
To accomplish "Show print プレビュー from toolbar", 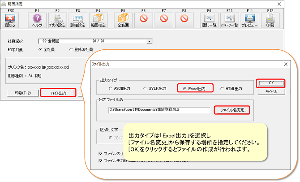I will (x=249, y=19).
